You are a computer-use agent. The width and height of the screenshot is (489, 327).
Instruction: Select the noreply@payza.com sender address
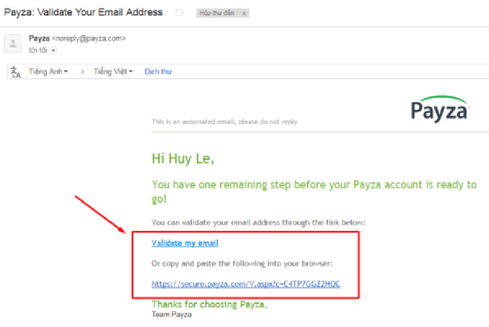tap(89, 38)
